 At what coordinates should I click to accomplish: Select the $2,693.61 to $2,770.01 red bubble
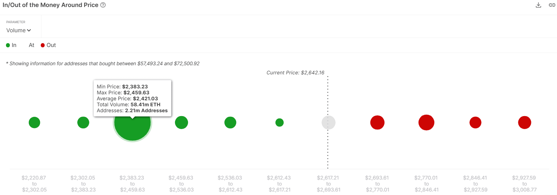click(377, 123)
